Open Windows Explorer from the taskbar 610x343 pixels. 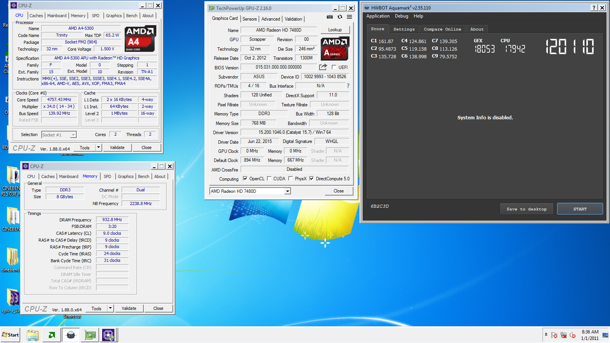point(33,335)
